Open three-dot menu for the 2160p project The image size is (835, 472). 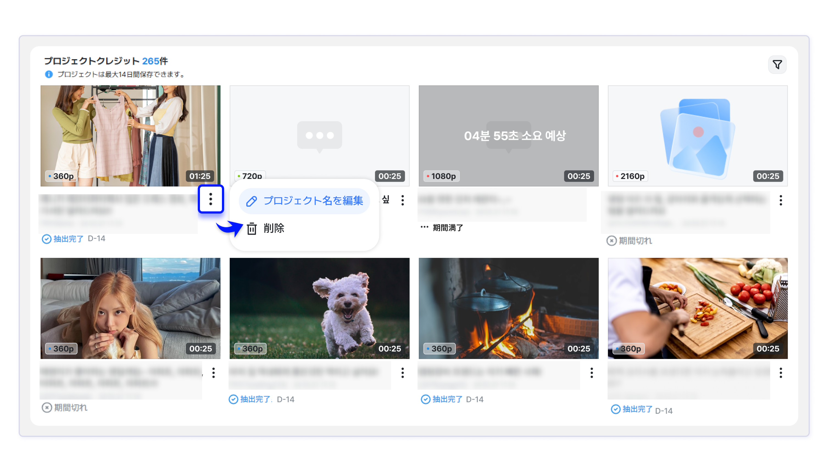click(x=781, y=200)
